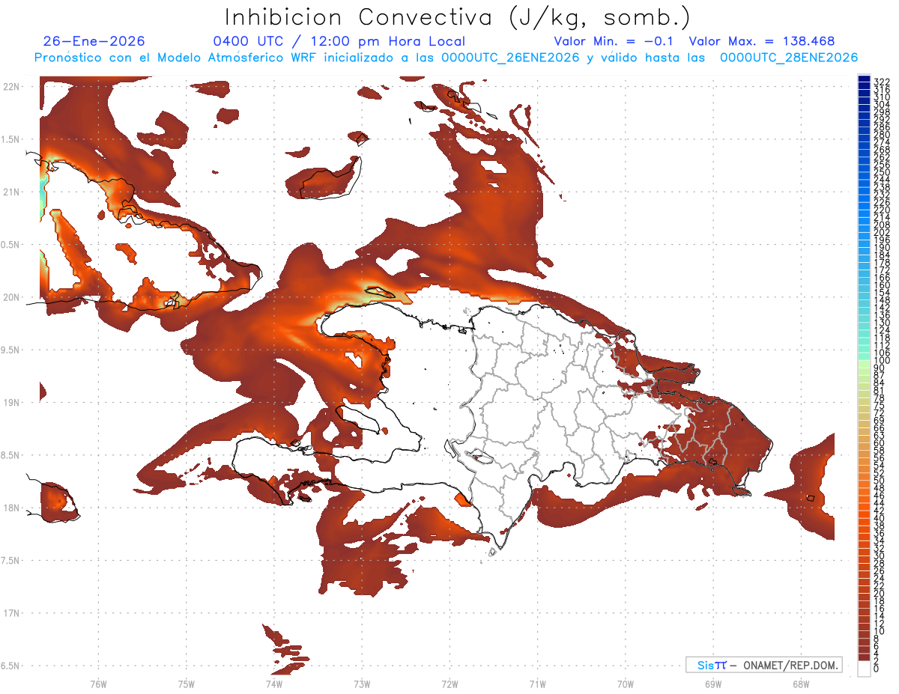Screen dimensions: 899x694
Task: Click the '0' value at the color scale bottom
Action: pos(877,669)
